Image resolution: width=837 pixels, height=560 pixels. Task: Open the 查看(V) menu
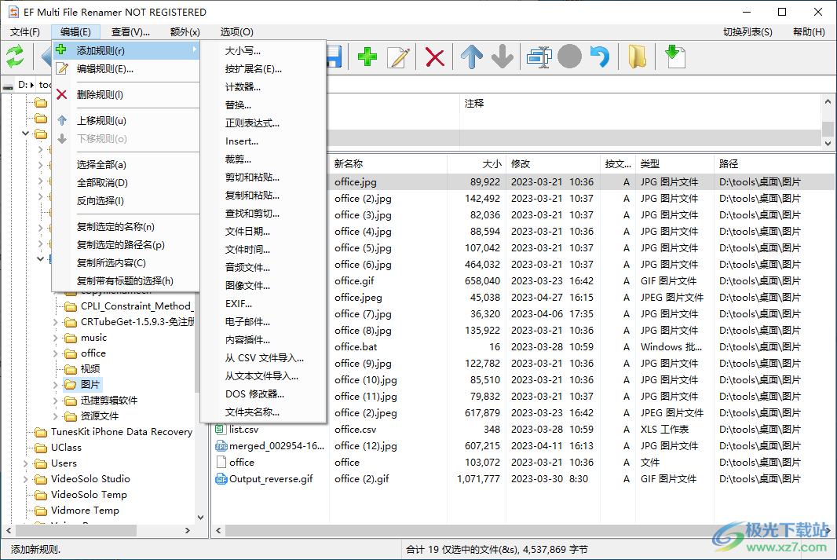131,32
